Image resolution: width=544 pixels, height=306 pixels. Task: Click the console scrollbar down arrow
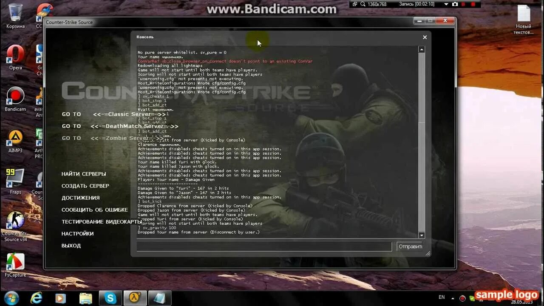(x=422, y=235)
